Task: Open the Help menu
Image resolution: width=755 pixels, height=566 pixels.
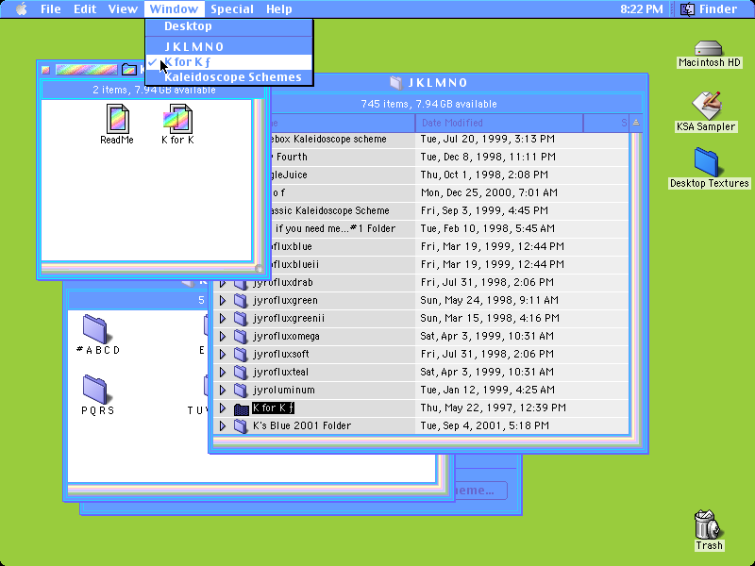Action: (278, 8)
